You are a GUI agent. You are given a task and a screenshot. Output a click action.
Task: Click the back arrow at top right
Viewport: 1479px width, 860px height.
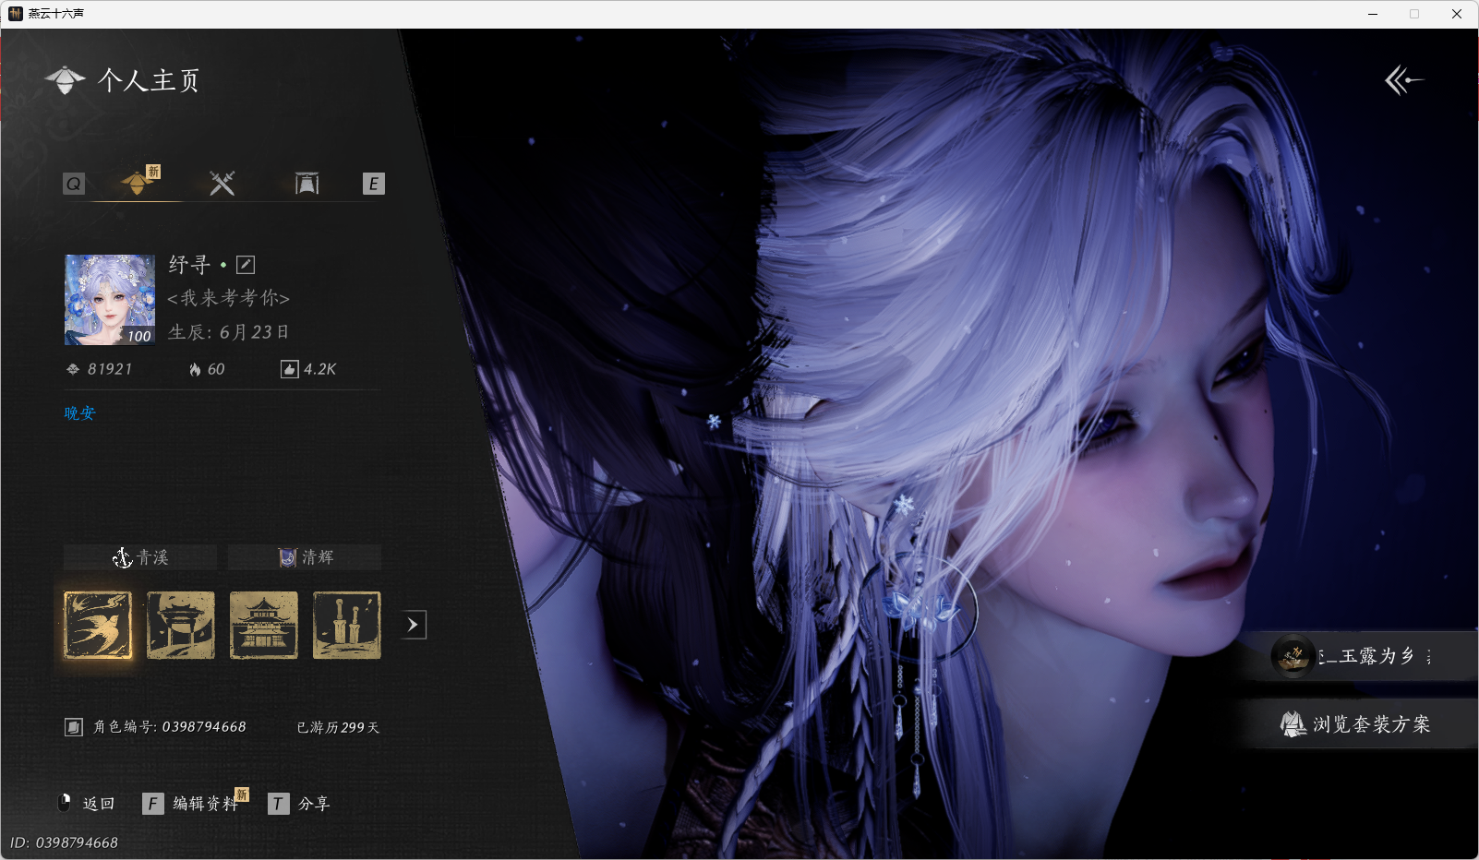[1403, 80]
